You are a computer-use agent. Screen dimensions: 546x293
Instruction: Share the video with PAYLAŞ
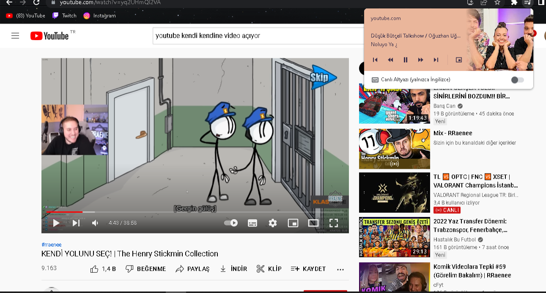[192, 269]
